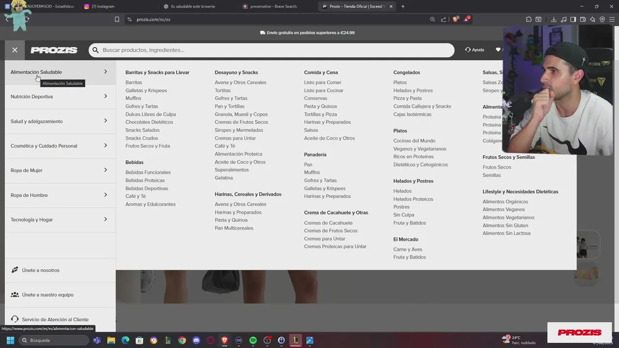Switch to 'Es saludable este brownie' tab
This screenshot has height=348, width=619.
click(x=193, y=6)
